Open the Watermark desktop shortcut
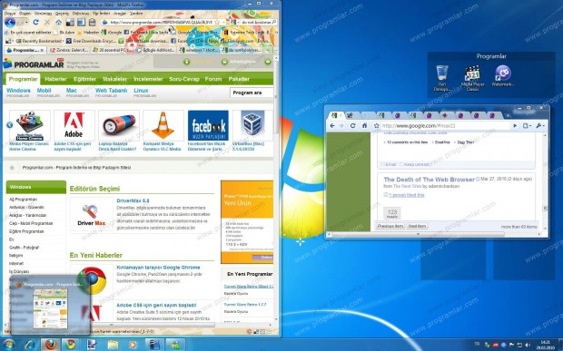Image resolution: width=563 pixels, height=351 pixels. [503, 75]
